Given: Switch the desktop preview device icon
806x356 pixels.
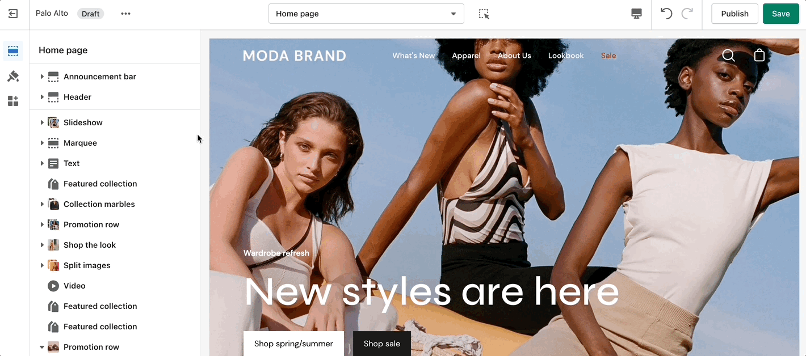Looking at the screenshot, I should pyautogui.click(x=637, y=14).
